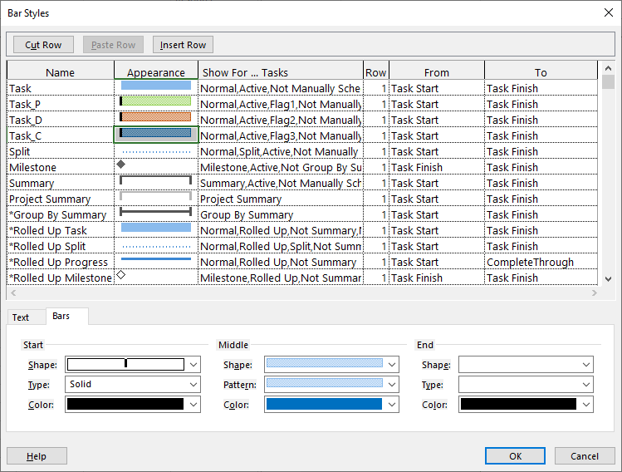Select the Task_D name cell
Image resolution: width=622 pixels, height=472 pixels.
[61, 120]
